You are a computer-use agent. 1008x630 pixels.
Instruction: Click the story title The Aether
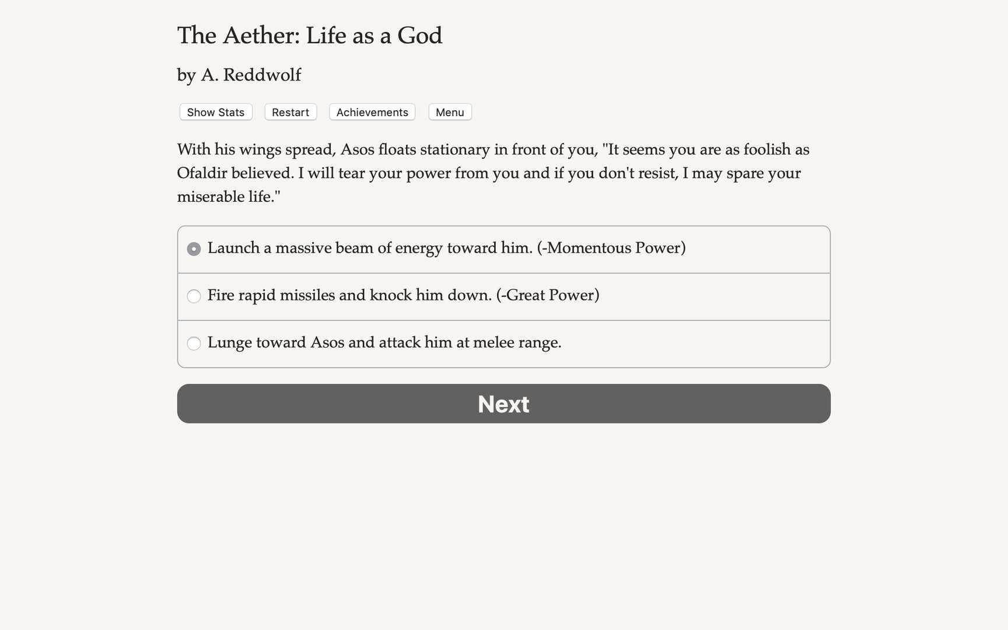click(310, 36)
